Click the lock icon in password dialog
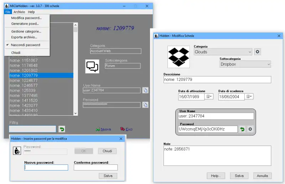The width and height of the screenshot is (285, 184). tap(17, 151)
